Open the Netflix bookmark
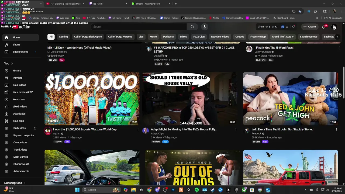Screen dimensions: 345x194 coord(214,18)
